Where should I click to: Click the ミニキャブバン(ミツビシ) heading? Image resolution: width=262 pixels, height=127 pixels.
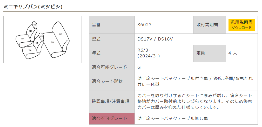33,6
